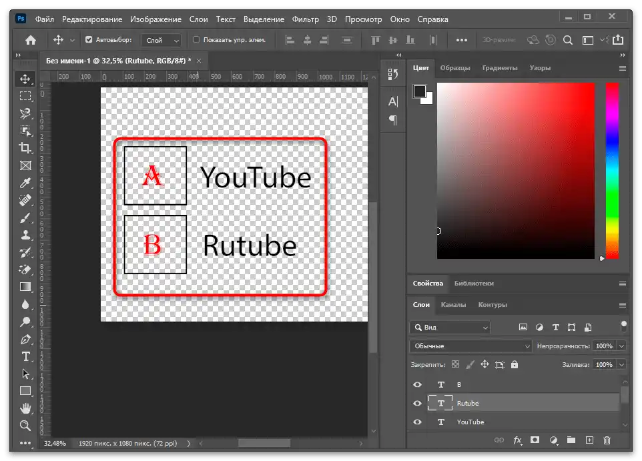Toggle lock all padlock icon

click(x=515, y=364)
